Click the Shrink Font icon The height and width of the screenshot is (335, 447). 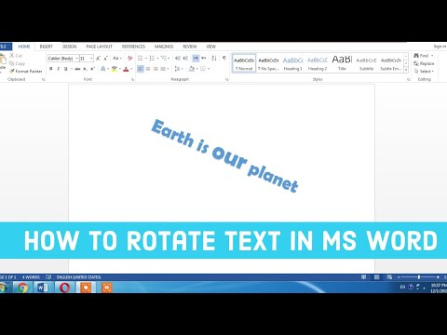pos(105,58)
